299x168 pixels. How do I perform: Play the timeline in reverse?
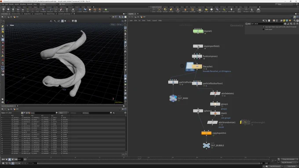click(6, 159)
